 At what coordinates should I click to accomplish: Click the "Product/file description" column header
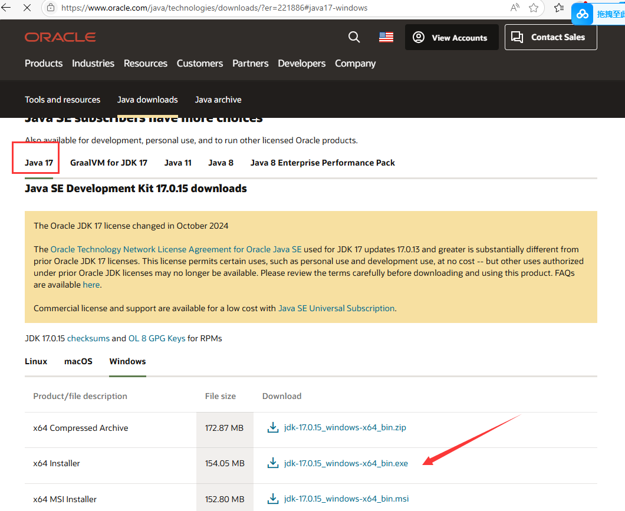coord(80,396)
